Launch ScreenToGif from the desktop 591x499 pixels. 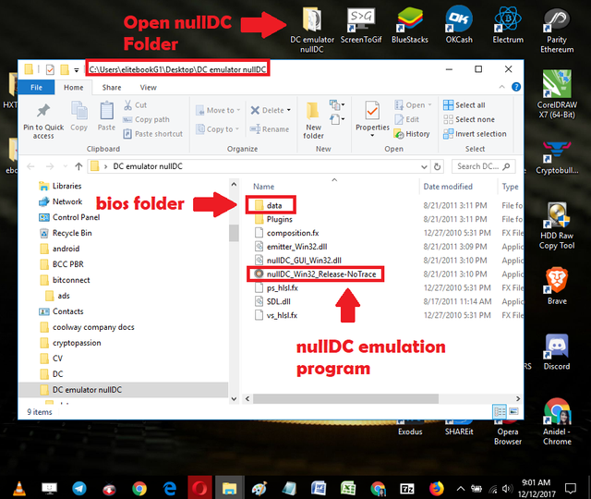(x=361, y=25)
